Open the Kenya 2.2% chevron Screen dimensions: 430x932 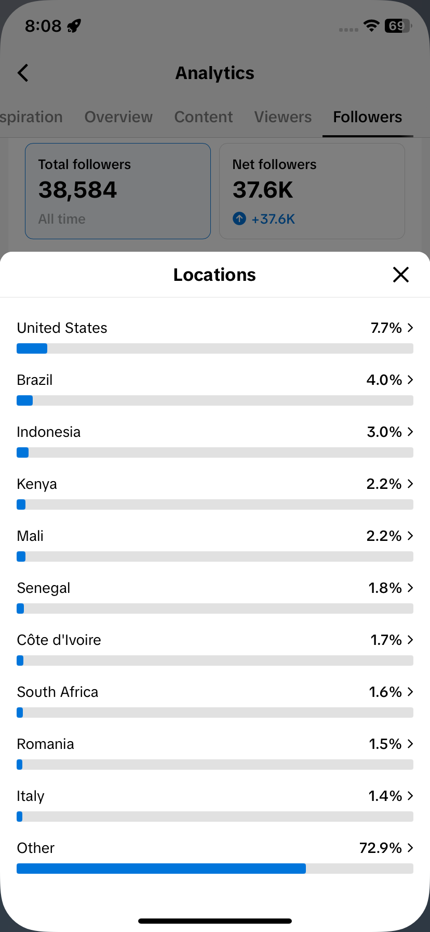410,484
